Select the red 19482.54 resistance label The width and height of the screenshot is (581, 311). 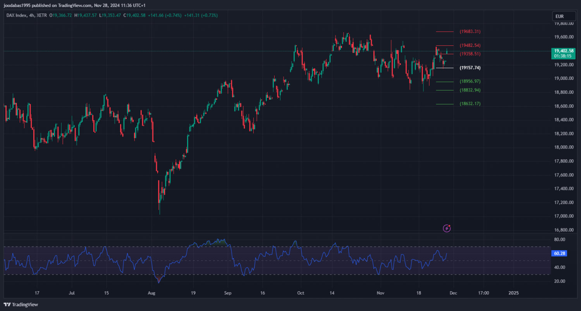470,45
